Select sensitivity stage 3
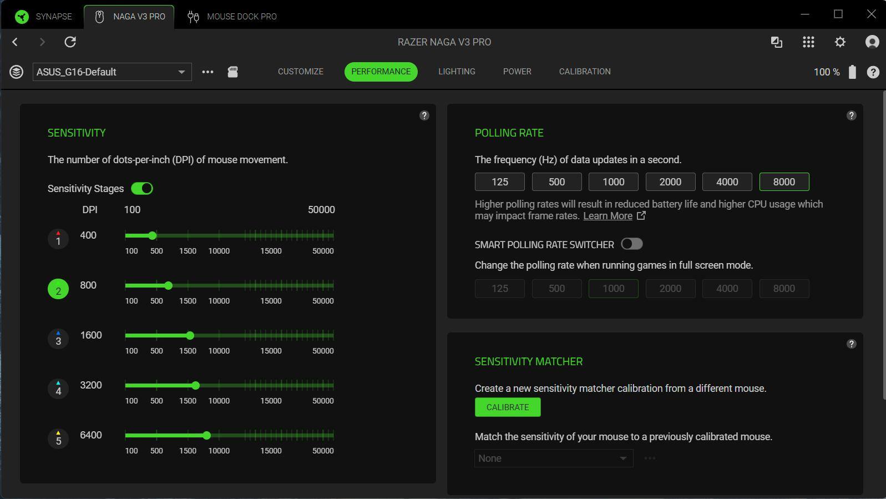 (x=58, y=339)
